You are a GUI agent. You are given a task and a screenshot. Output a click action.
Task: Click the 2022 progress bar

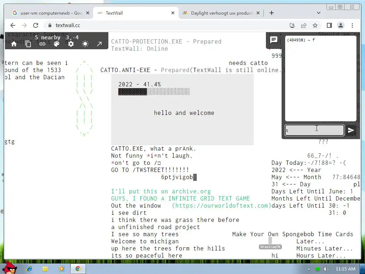[154, 92]
